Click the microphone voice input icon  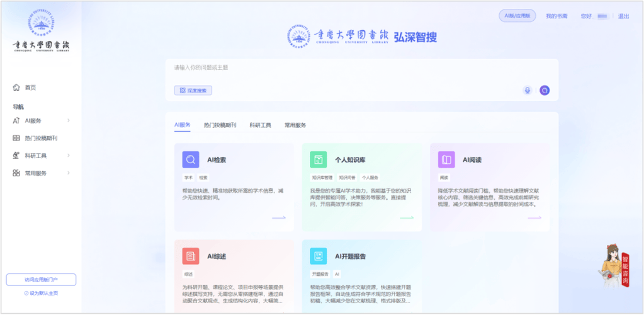pos(528,91)
